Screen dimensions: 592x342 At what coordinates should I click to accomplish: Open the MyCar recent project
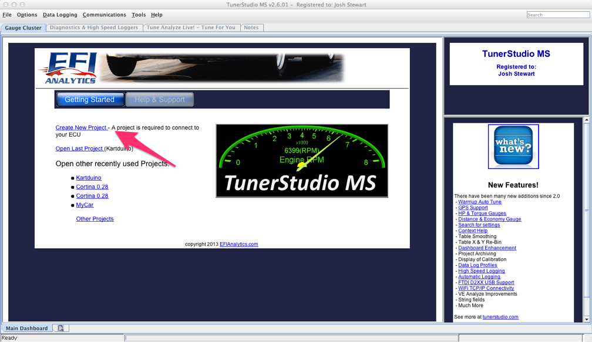pyautogui.click(x=85, y=205)
